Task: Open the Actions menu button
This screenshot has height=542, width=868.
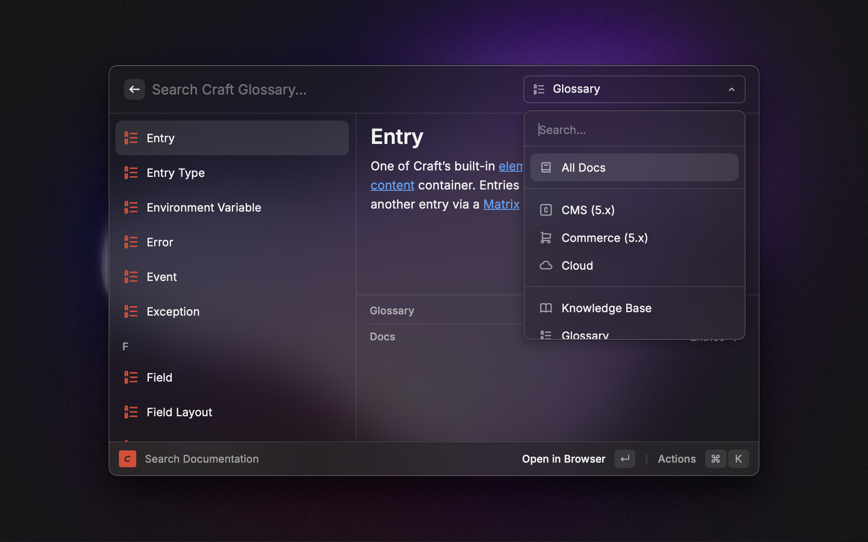Action: click(677, 459)
